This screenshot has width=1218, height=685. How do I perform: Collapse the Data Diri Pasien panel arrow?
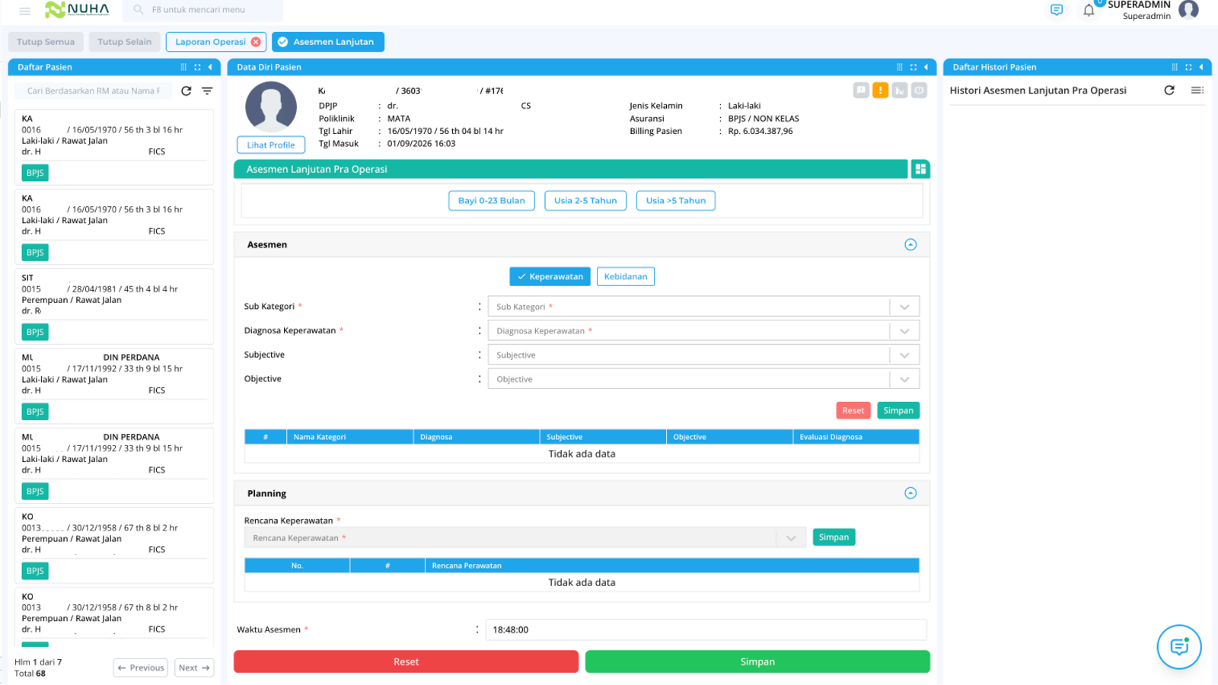[926, 67]
